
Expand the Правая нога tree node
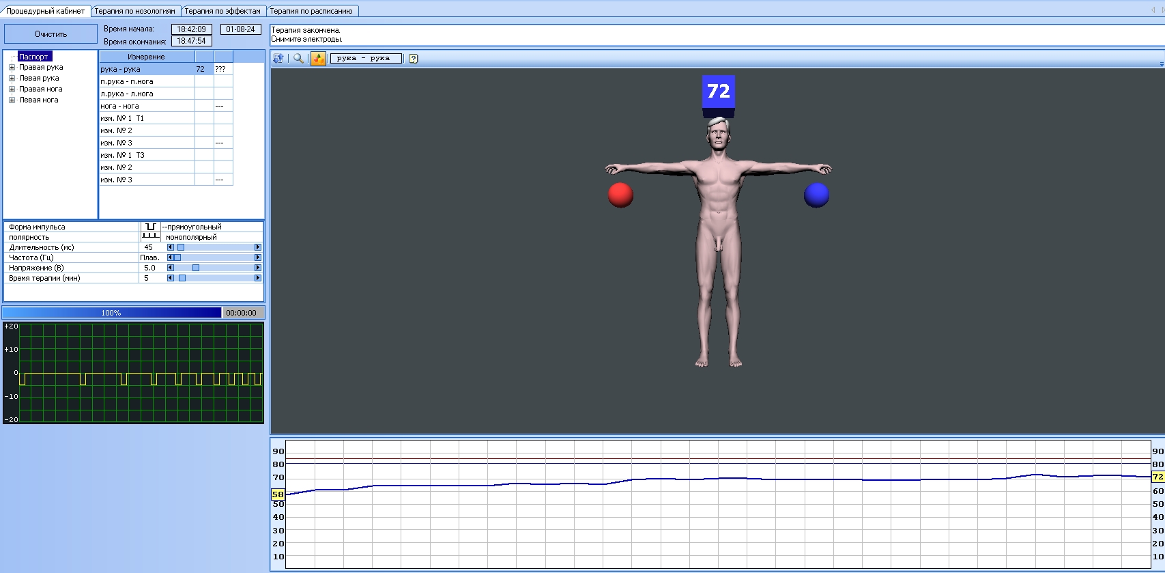tap(12, 89)
